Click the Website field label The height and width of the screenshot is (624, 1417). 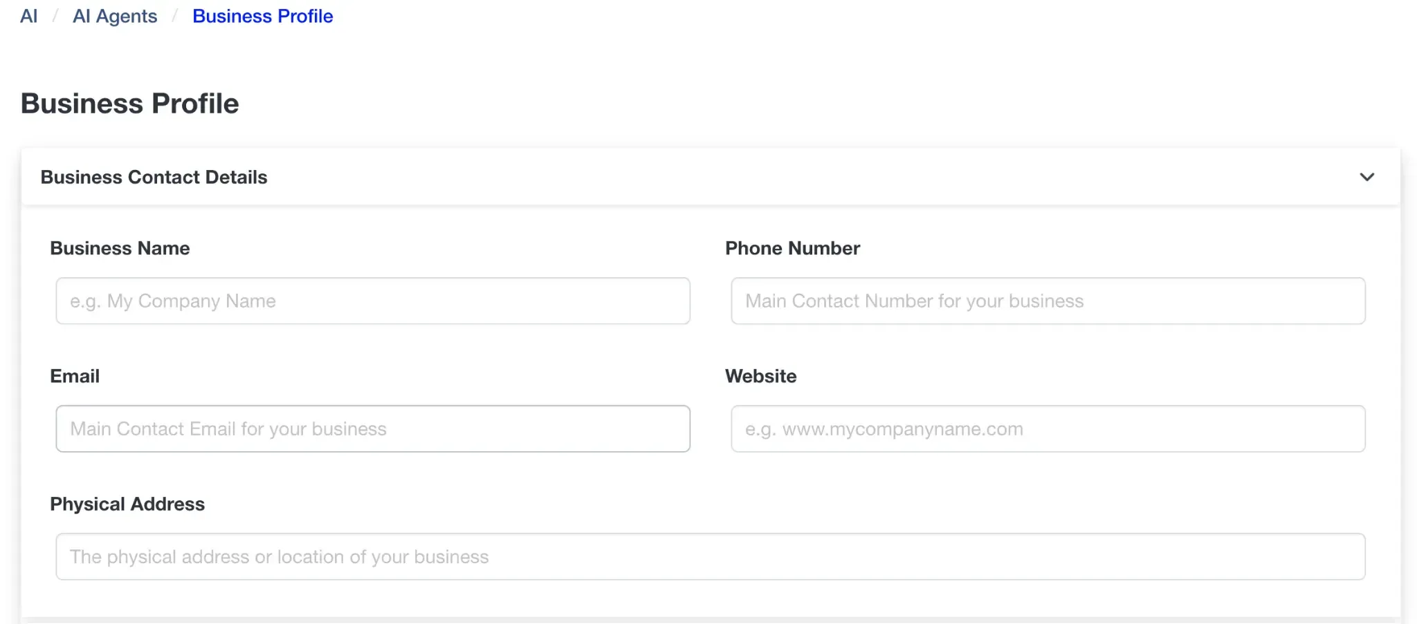761,376
